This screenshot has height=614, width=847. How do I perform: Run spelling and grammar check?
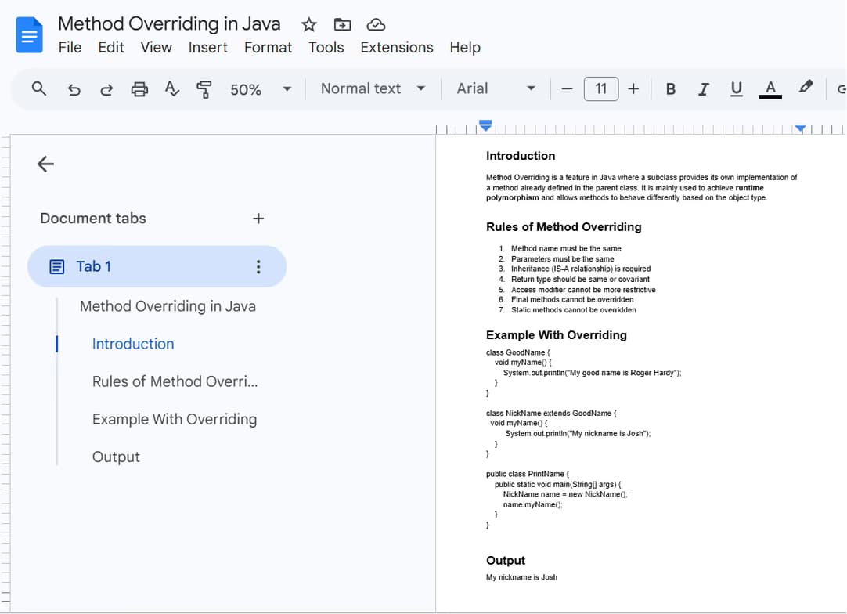pos(171,88)
